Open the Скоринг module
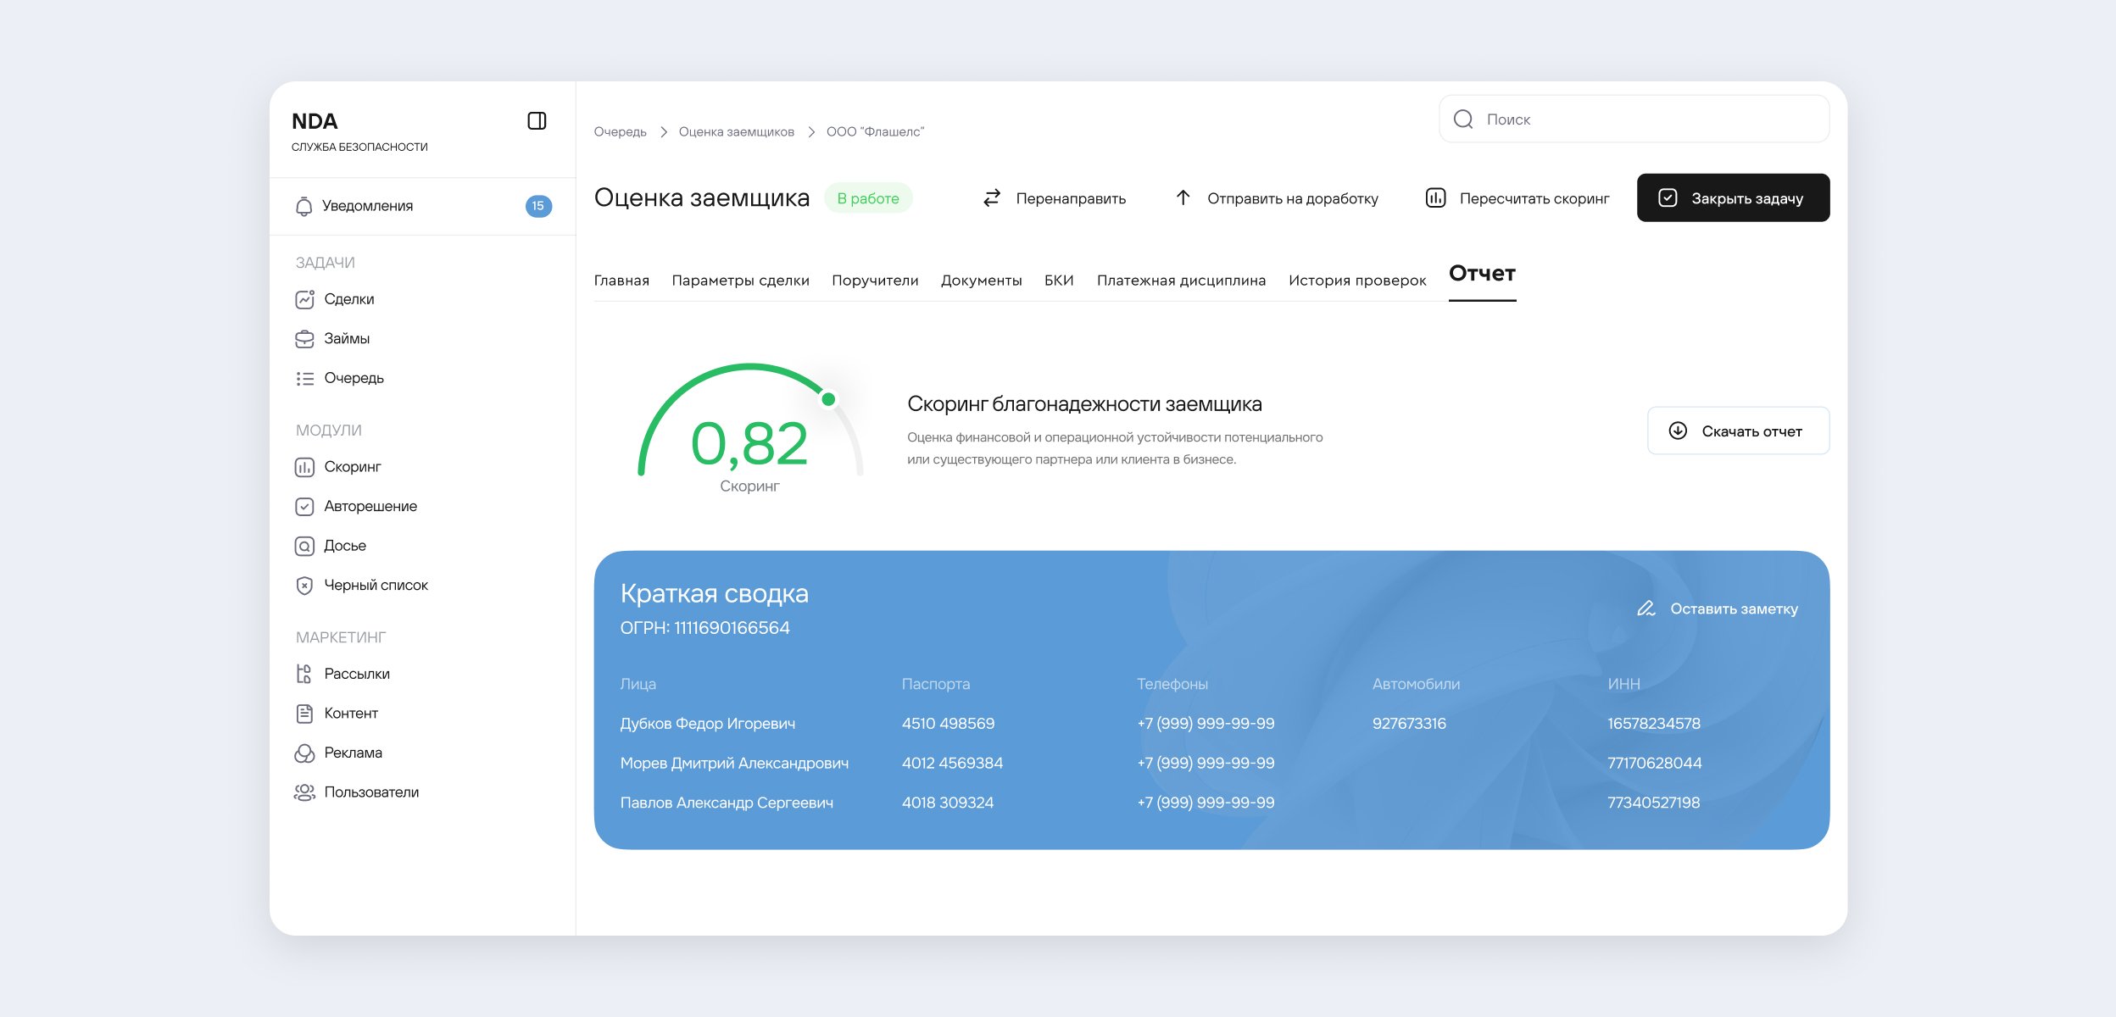Image resolution: width=2116 pixels, height=1017 pixels. (352, 467)
